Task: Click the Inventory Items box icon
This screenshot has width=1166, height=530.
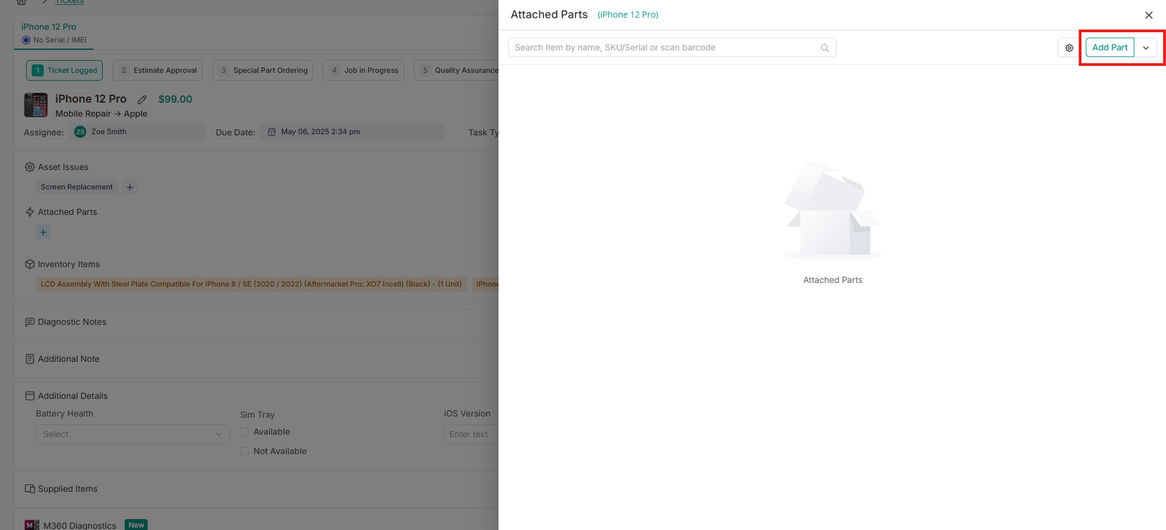Action: [30, 264]
